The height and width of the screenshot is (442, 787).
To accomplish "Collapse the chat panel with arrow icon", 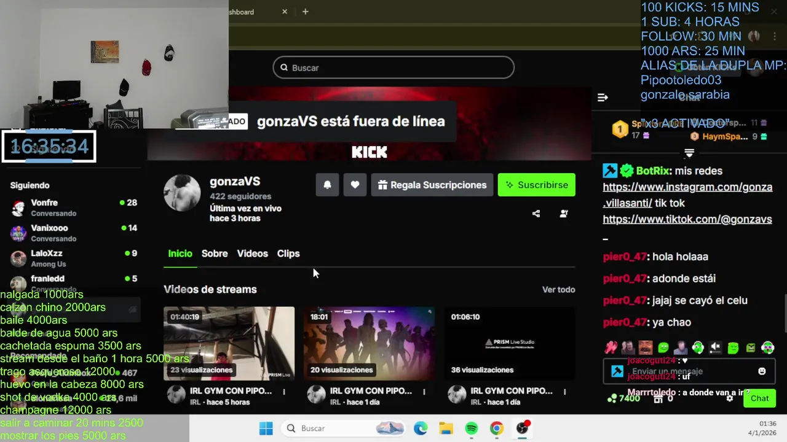I will click(603, 97).
